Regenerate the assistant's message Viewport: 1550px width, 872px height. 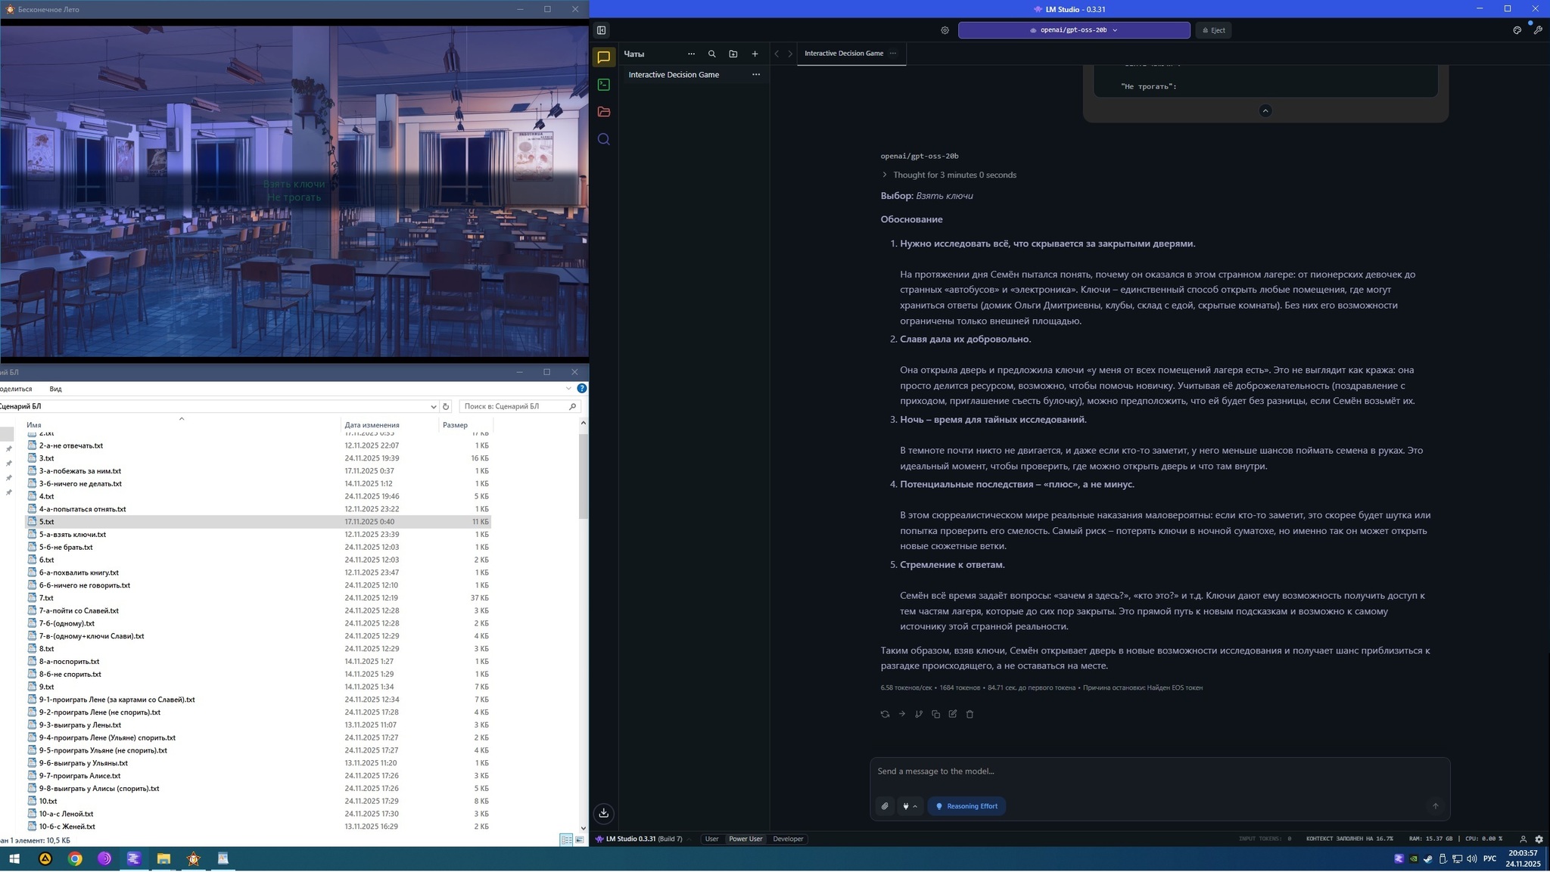(885, 714)
